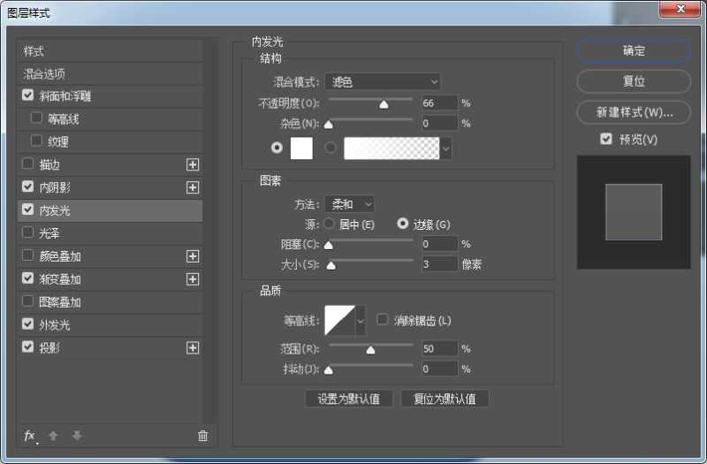The width and height of the screenshot is (707, 464).
Task: Click the trash delete effect icon
Action: point(203,436)
